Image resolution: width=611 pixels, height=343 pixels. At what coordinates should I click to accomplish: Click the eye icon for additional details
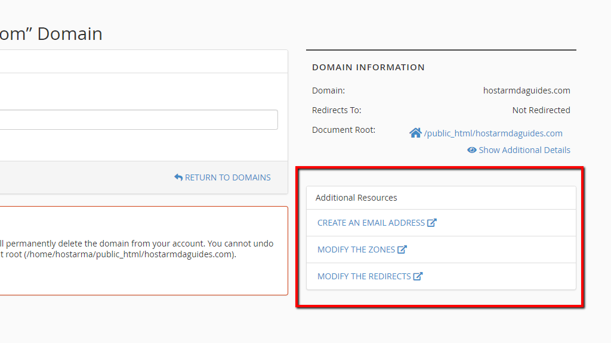pyautogui.click(x=471, y=150)
